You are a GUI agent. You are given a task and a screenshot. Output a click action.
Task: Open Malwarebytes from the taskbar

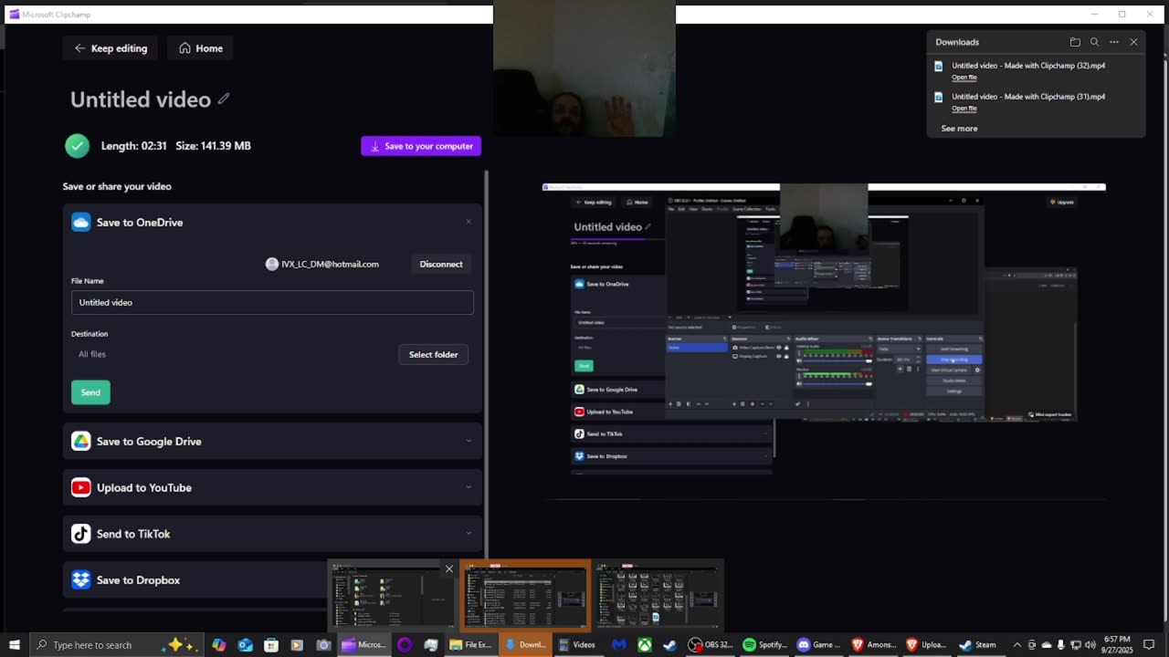(x=619, y=645)
